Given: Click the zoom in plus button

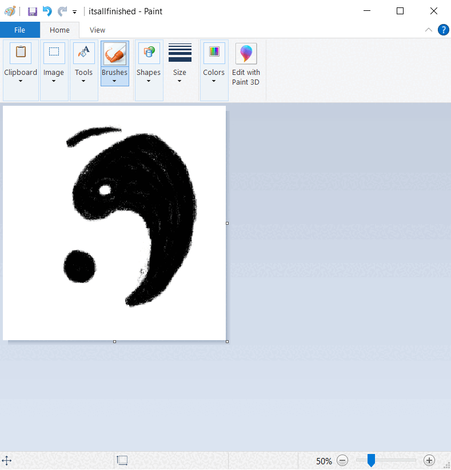Looking at the screenshot, I should click(x=429, y=460).
